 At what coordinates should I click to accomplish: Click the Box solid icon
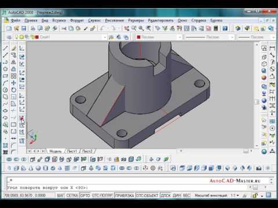click(16, 168)
